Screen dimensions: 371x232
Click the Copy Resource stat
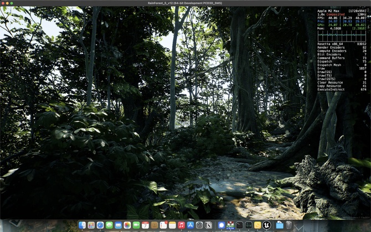(342, 86)
